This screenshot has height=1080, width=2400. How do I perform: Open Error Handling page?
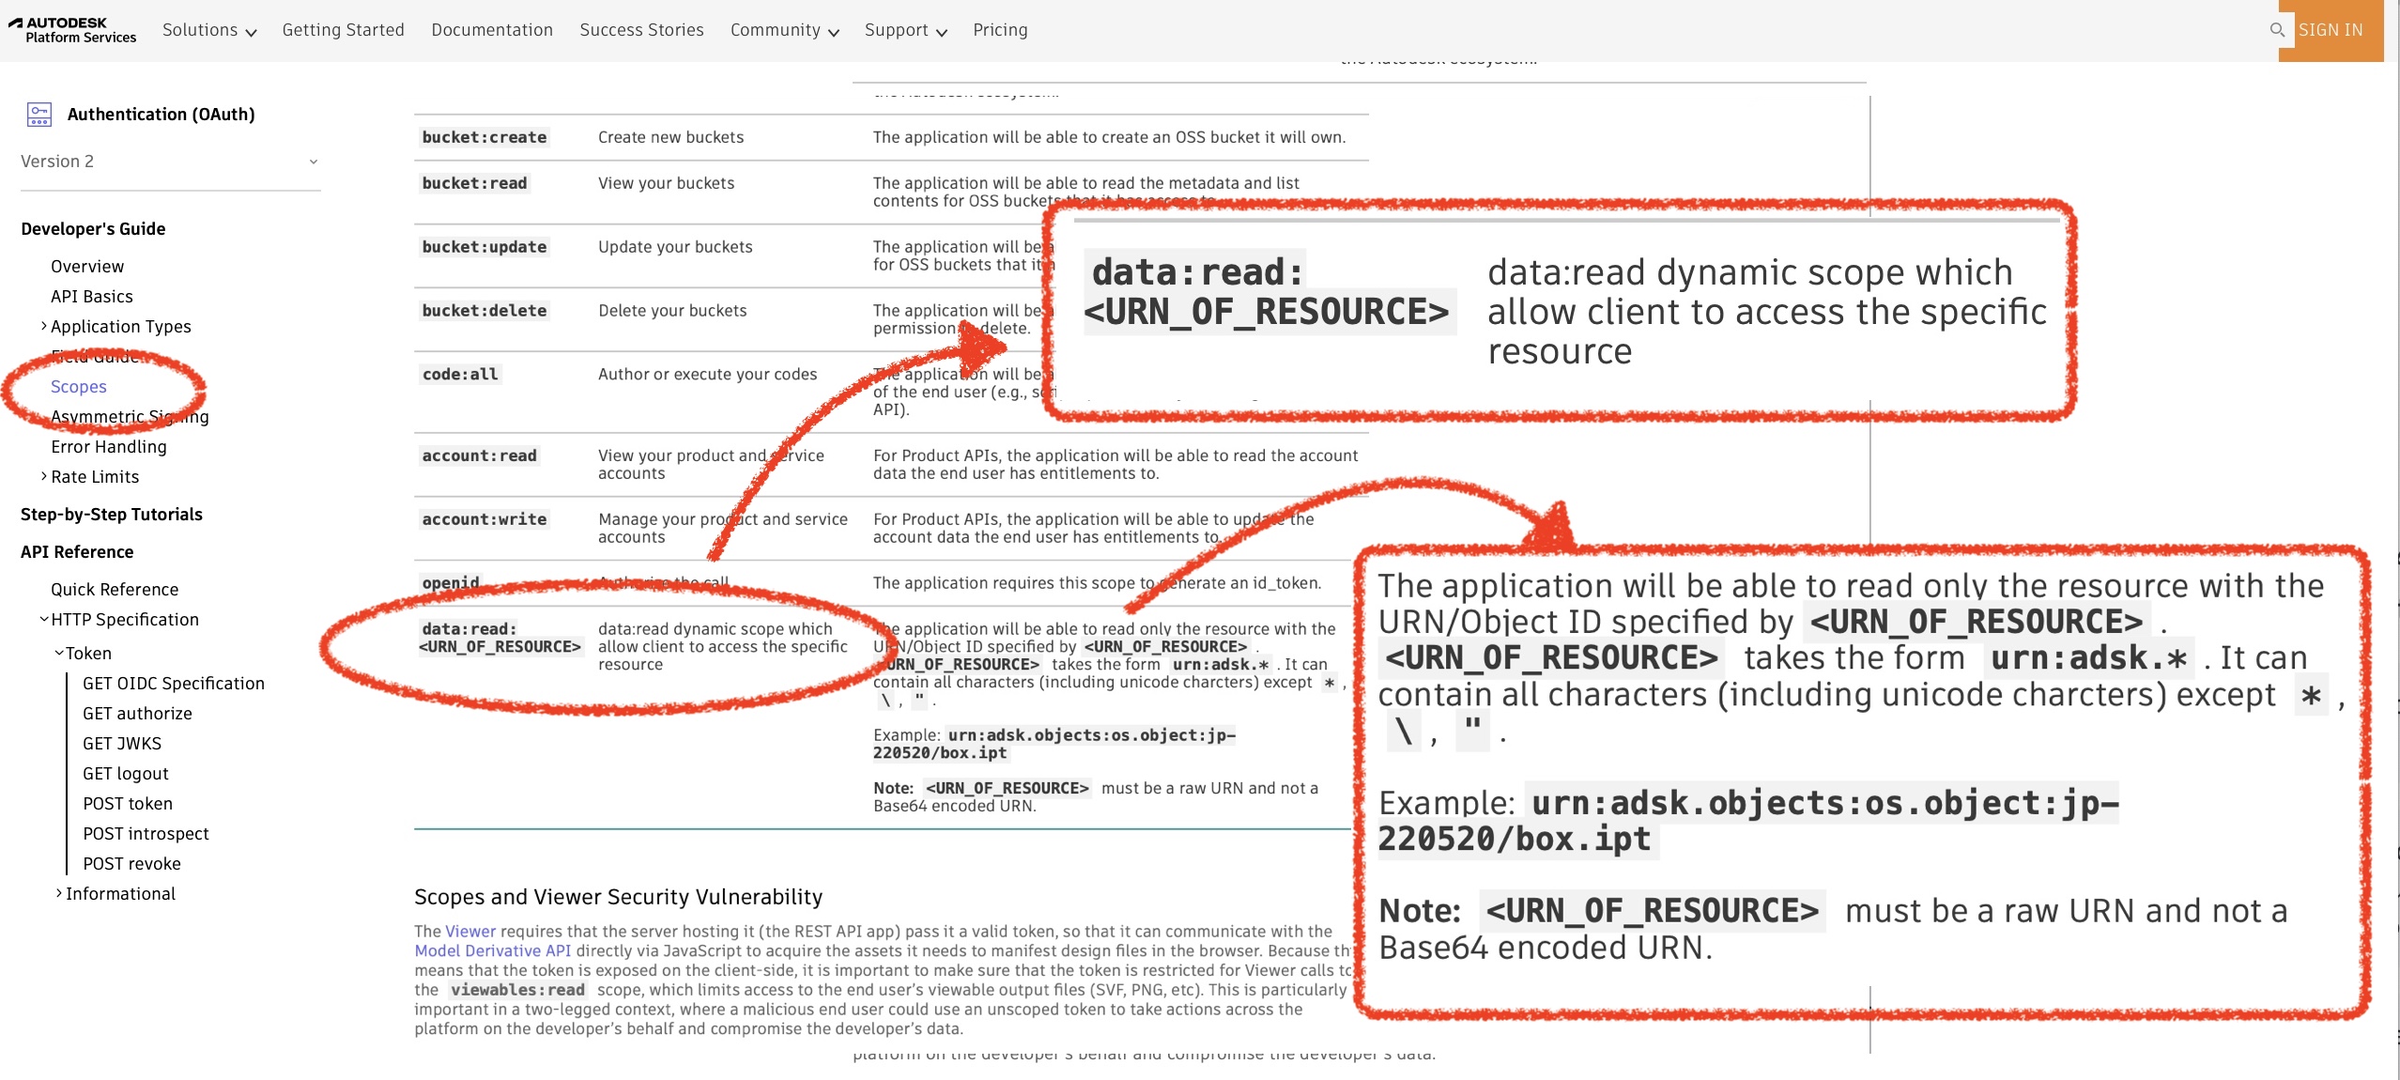[x=109, y=447]
